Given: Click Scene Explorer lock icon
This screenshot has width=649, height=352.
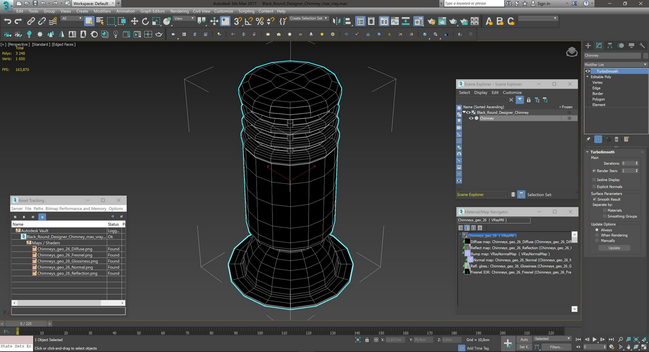Looking at the screenshot, I should [x=529, y=100].
